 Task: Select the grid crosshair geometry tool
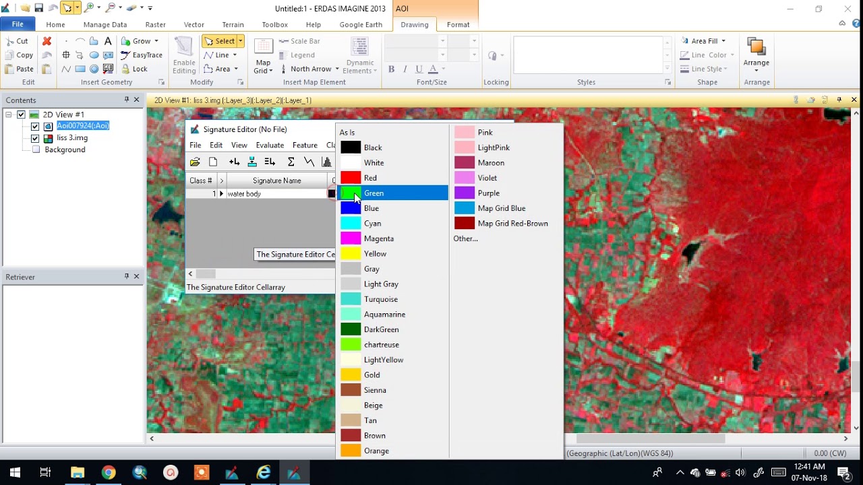click(65, 55)
